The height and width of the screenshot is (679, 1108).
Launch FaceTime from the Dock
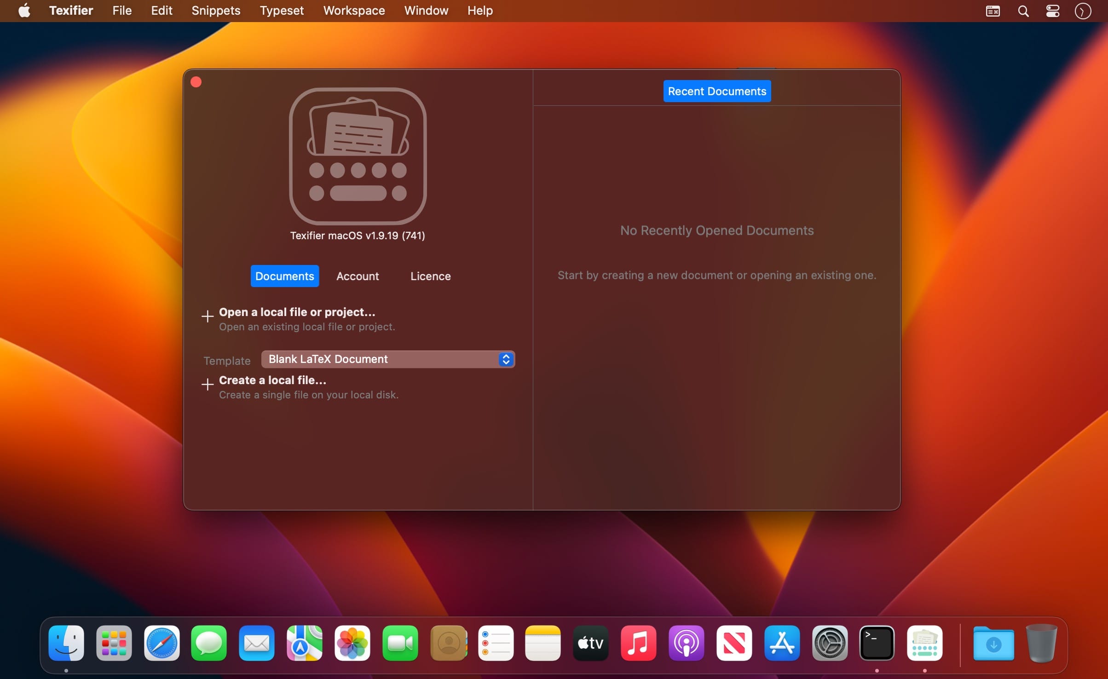pos(400,643)
